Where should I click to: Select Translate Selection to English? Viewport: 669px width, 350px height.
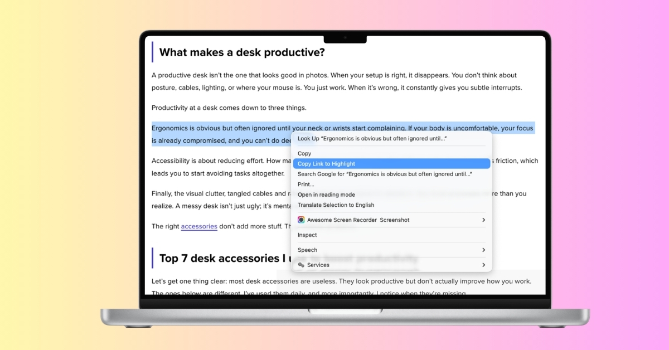coord(336,205)
